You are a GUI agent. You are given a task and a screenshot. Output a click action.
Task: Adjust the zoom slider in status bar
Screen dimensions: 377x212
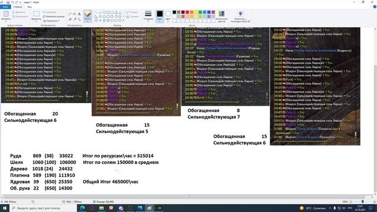tap(363, 201)
